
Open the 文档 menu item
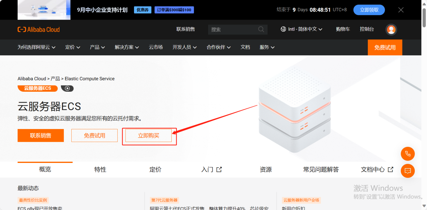245,47
